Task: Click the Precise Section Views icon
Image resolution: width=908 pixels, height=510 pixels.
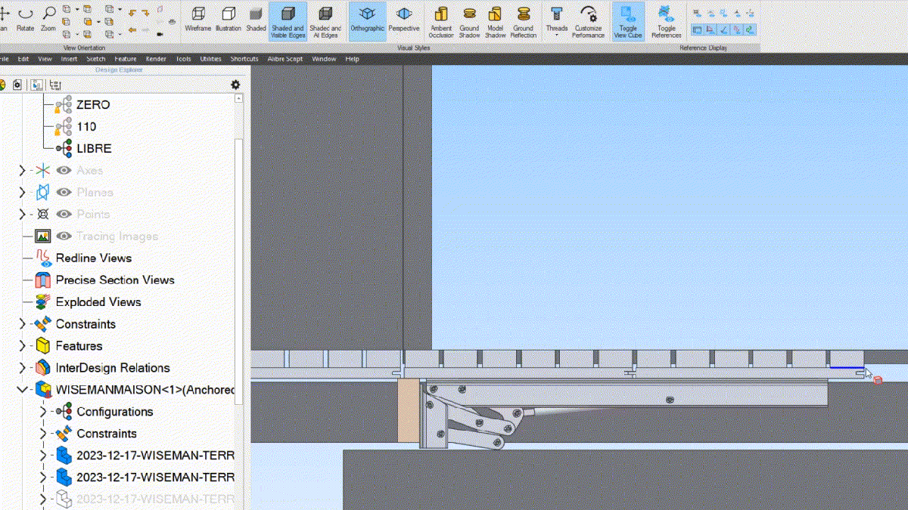Action: coord(42,280)
